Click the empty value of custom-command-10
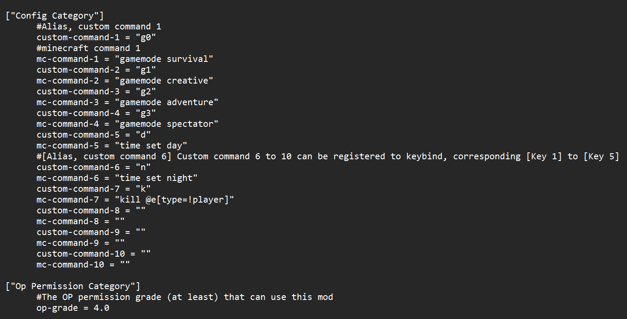This screenshot has height=319, width=627. pyautogui.click(x=145, y=254)
